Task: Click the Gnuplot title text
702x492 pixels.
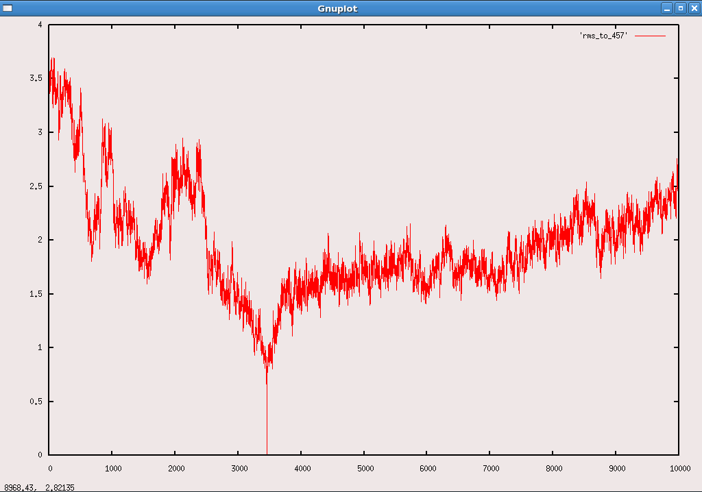Action: click(337, 8)
